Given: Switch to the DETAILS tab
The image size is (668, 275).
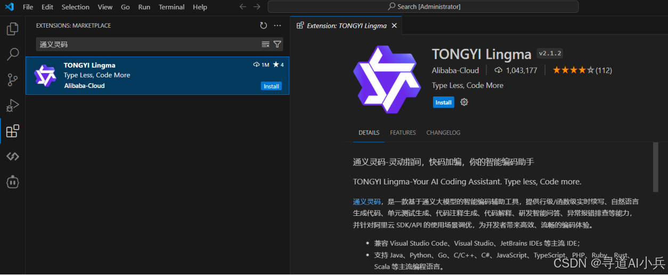Looking at the screenshot, I should [x=369, y=133].
